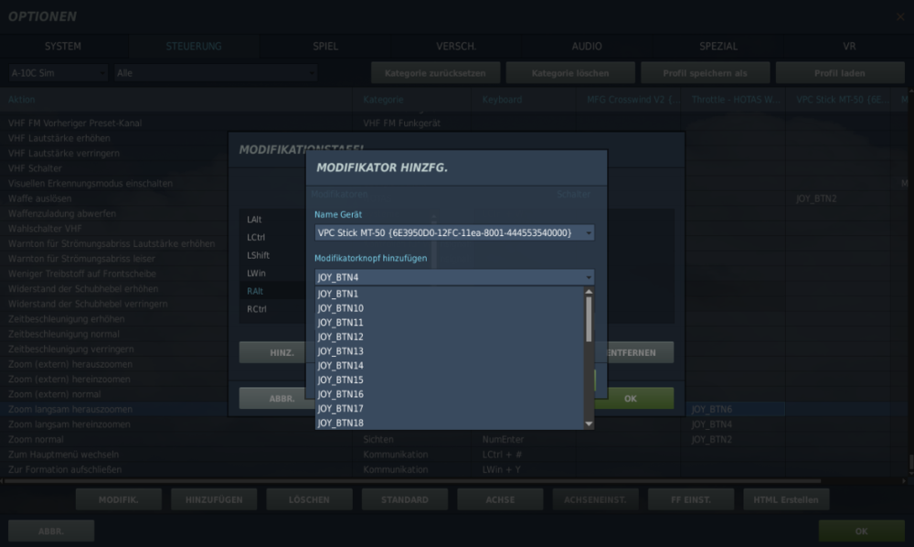Open the AUDIO tab
Viewport: 914px width, 547px height.
tap(587, 46)
